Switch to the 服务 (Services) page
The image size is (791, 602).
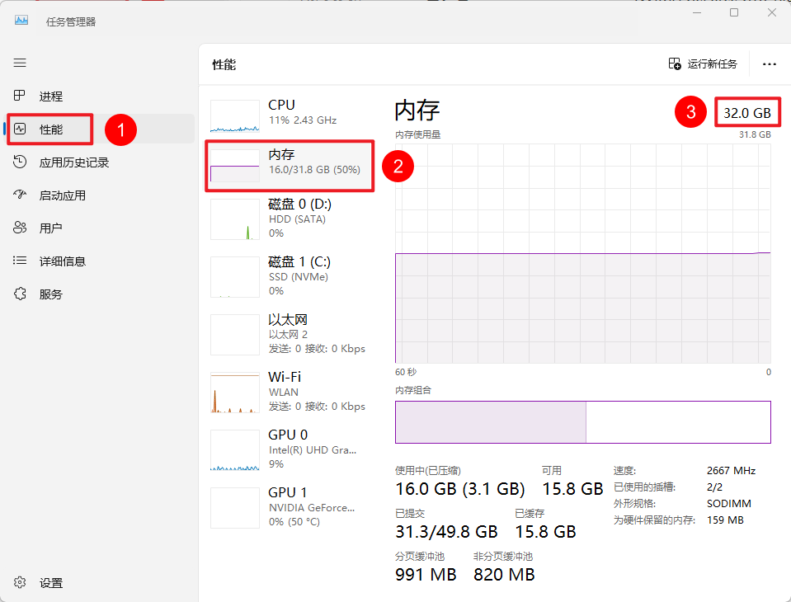tap(100, 294)
